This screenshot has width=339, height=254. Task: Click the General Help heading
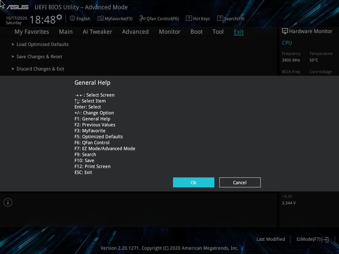(x=92, y=83)
